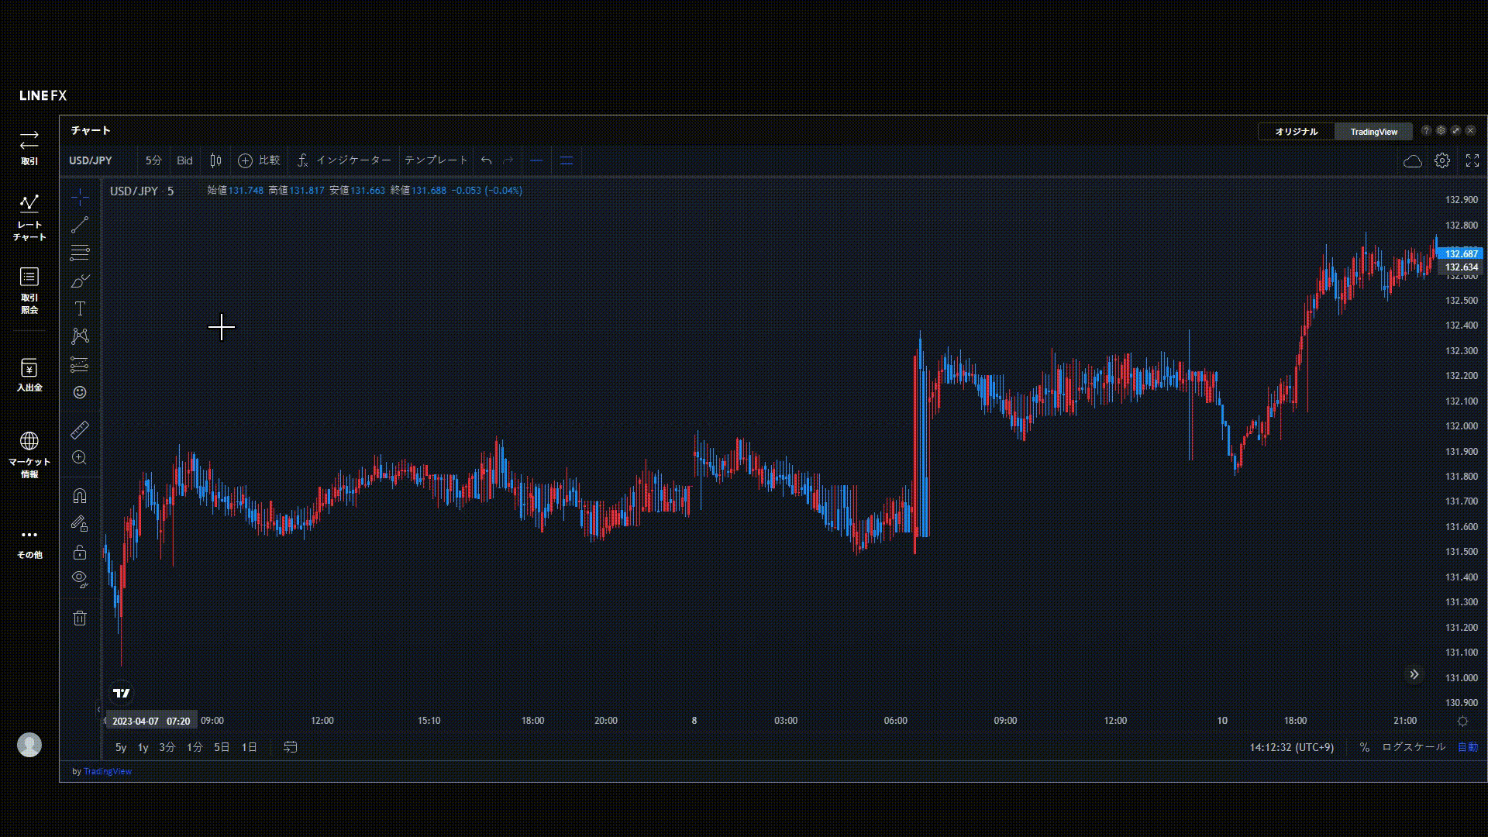The height and width of the screenshot is (837, 1488).
Task: Open chart settings gear icon
Action: tap(1442, 160)
